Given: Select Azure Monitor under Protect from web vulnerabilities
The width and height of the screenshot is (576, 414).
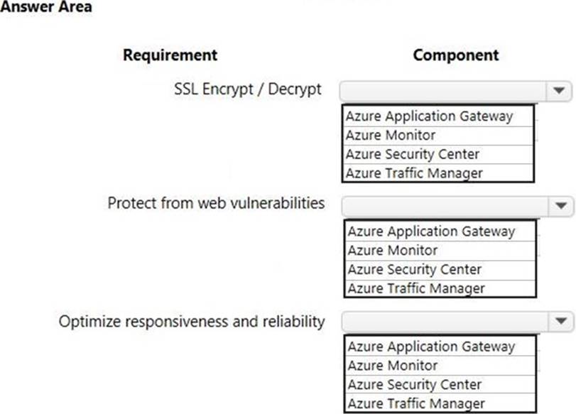Looking at the screenshot, I should click(393, 250).
